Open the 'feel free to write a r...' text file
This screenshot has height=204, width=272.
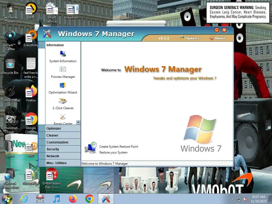31,63
